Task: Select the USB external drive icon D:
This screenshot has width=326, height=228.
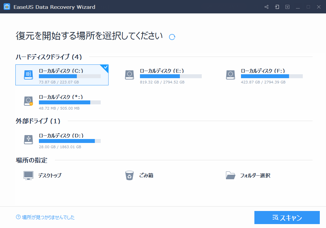Action: (28, 140)
